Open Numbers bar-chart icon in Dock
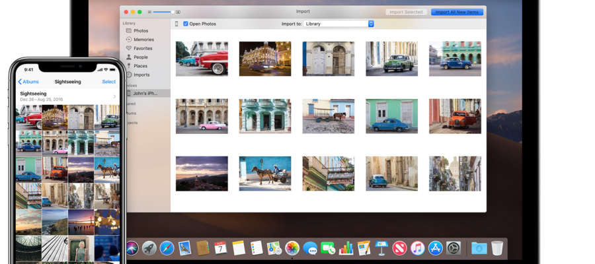This screenshot has width=595, height=264. pyautogui.click(x=346, y=248)
